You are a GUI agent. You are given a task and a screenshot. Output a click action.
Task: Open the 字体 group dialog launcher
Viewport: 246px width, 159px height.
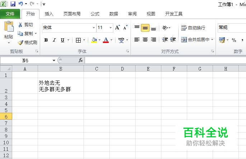(x=128, y=51)
